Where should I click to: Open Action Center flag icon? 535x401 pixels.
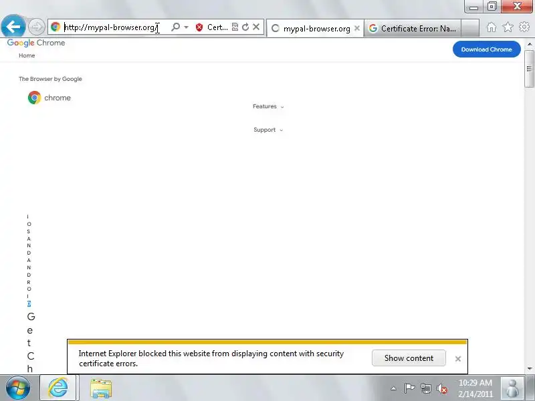(x=409, y=388)
